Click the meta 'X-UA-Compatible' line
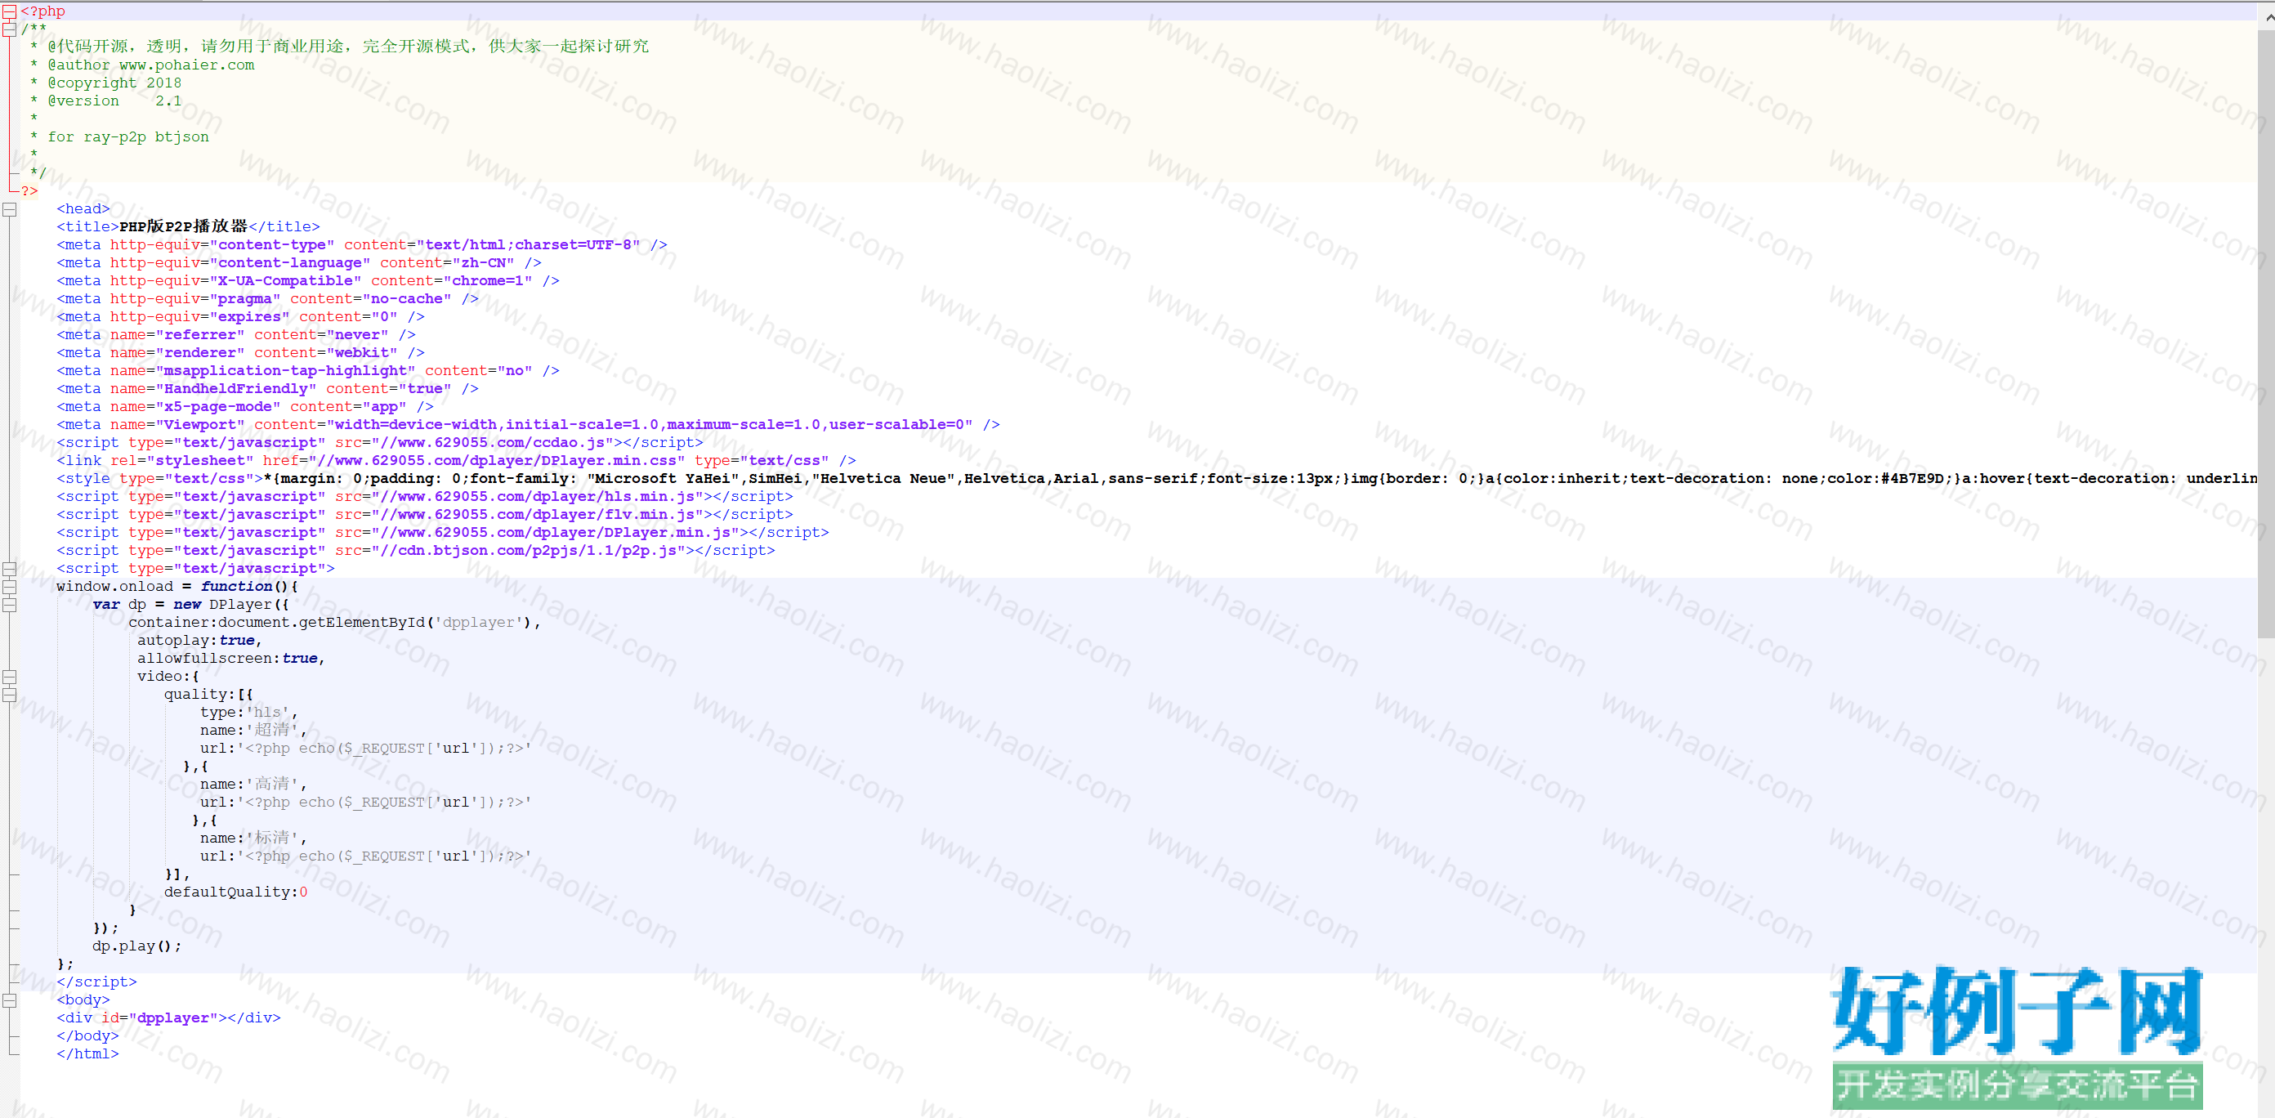Image resolution: width=2275 pixels, height=1118 pixels. pyautogui.click(x=307, y=281)
